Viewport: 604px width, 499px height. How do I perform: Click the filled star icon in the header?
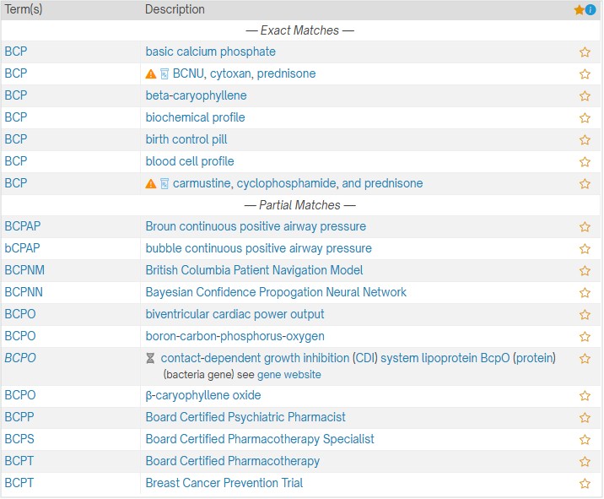[579, 10]
